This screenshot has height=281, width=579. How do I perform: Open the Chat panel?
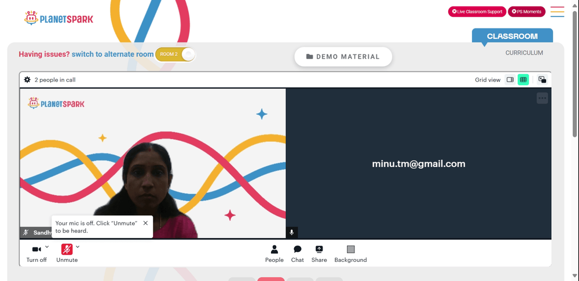click(297, 254)
